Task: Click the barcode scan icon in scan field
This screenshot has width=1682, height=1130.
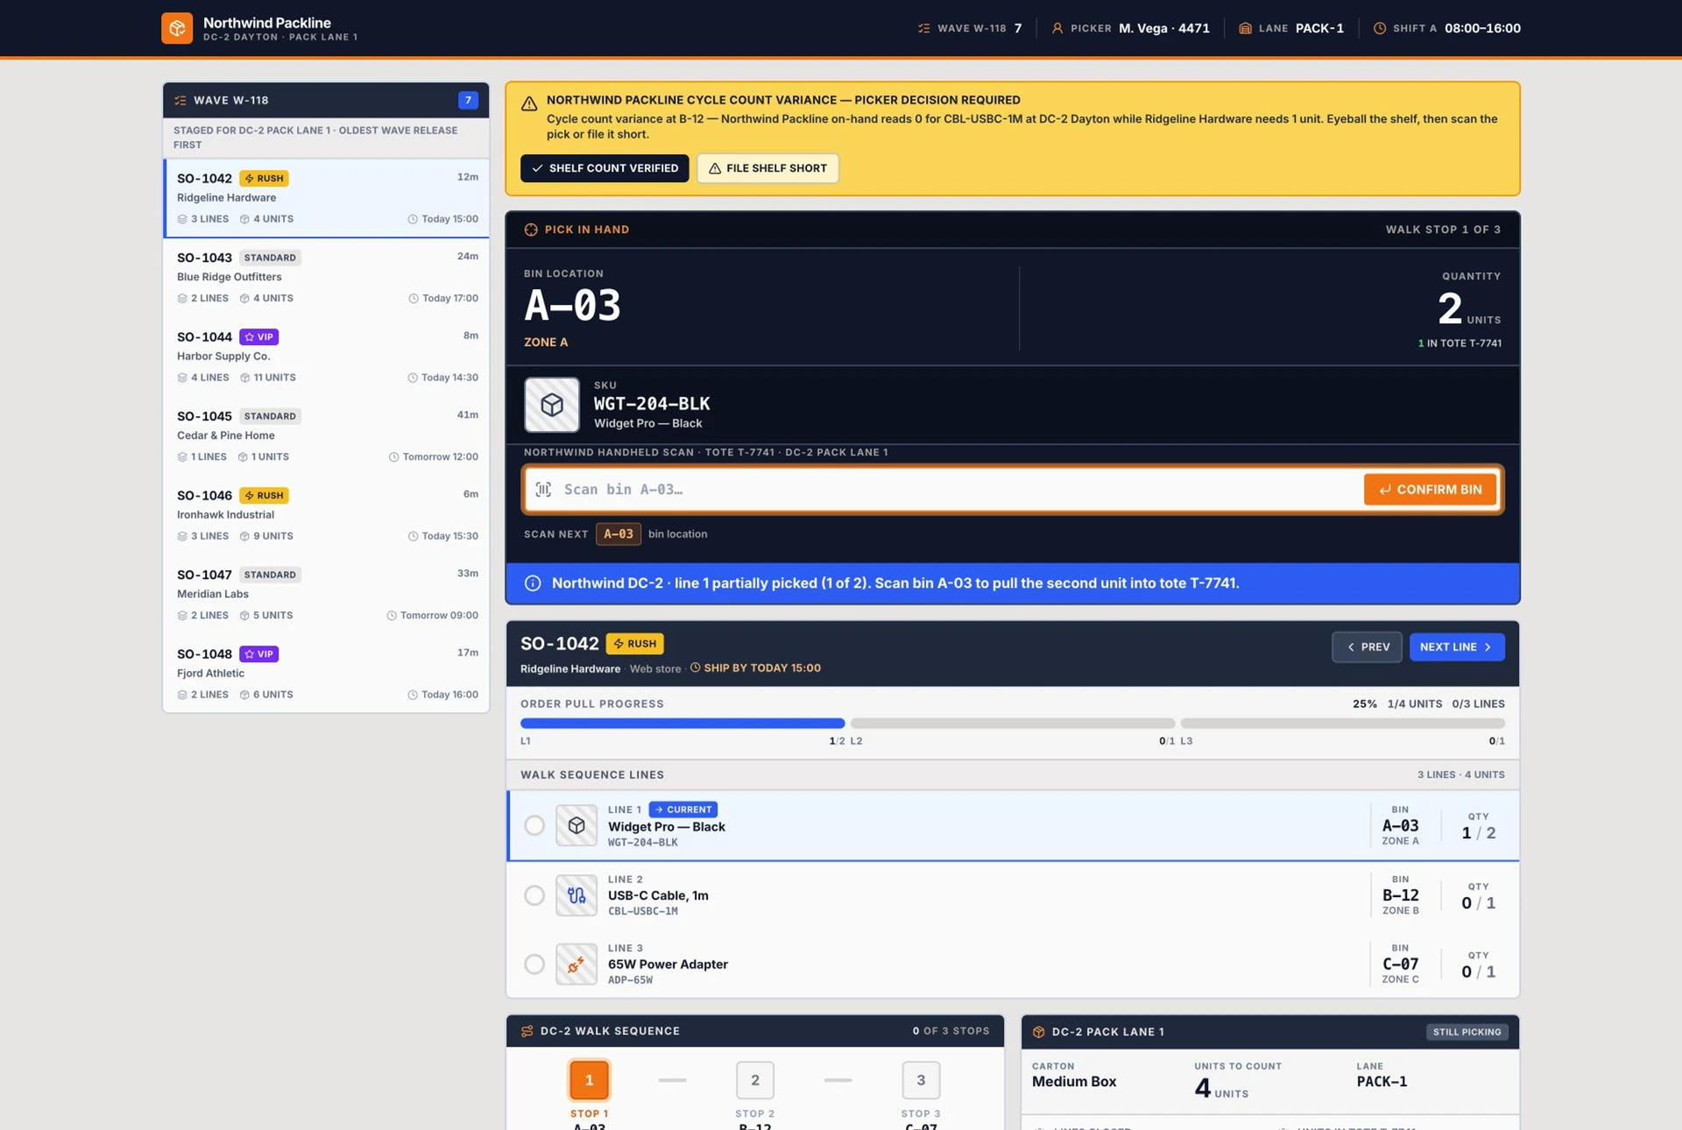Action: coord(543,490)
